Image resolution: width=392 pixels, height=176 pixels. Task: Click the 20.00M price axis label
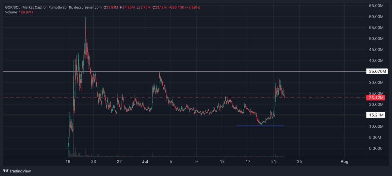pyautogui.click(x=376, y=104)
